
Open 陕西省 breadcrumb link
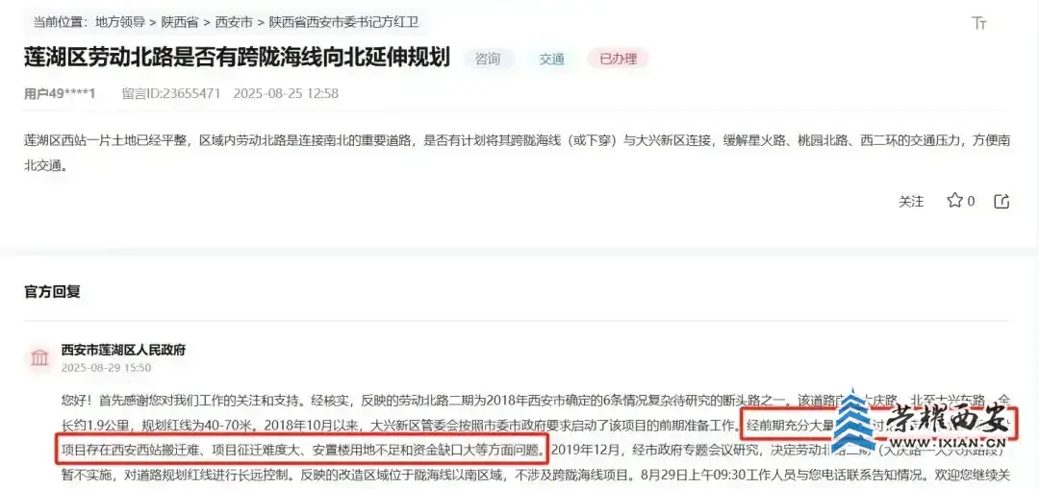click(180, 22)
